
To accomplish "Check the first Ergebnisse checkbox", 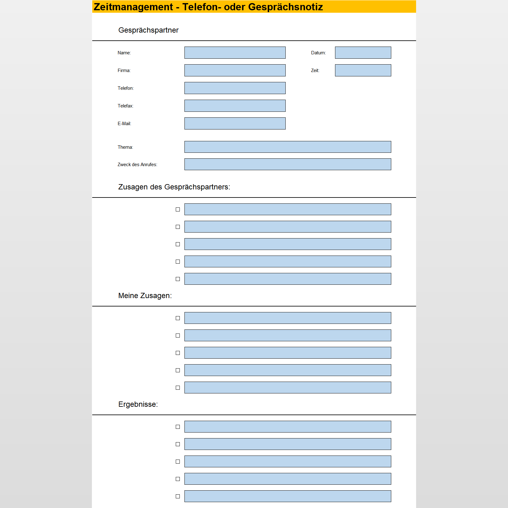I will point(178,427).
